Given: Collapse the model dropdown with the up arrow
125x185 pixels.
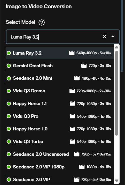Looking at the screenshot, I should pos(113,36).
